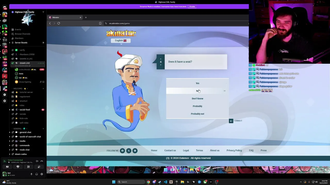
Task: Deafen the Discord headphones
Action: click(x=37, y=174)
